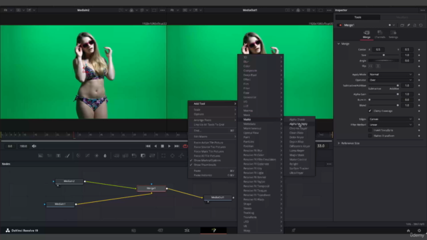Viewport: 427px width, 240px height.
Task: Add a FastNoise node from toolbar
Action: pos(49,155)
